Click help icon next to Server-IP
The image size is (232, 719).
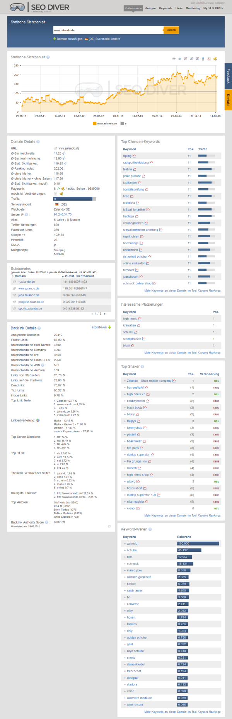coord(26,214)
